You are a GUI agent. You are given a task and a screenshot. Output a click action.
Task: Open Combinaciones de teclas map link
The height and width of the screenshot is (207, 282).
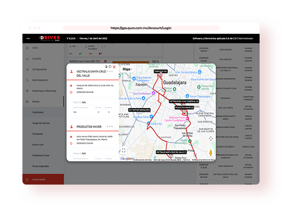(142, 160)
